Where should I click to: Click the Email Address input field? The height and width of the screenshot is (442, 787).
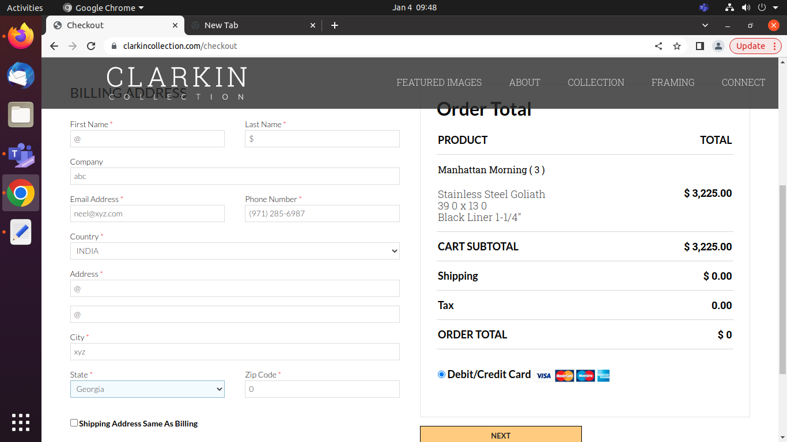(147, 214)
